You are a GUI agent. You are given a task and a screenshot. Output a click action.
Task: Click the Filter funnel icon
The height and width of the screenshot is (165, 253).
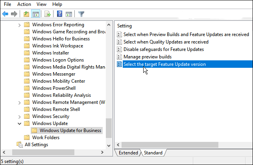81,14
